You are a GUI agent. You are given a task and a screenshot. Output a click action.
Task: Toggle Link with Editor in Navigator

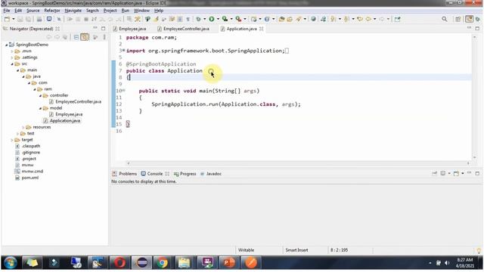tap(84, 37)
